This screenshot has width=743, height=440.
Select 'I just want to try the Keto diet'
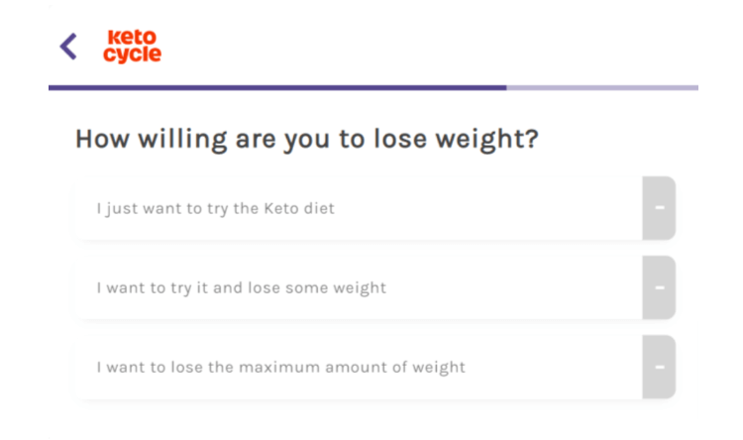coord(216,209)
